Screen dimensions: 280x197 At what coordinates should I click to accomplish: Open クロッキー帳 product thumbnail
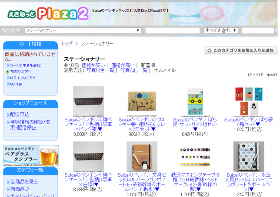142,102
